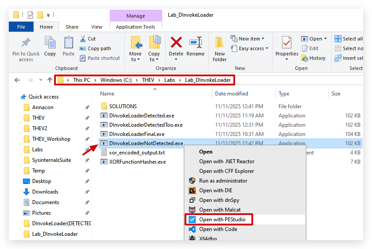The image size is (372, 249).
Task: Sort by the Date modified column
Action: tap(231, 94)
